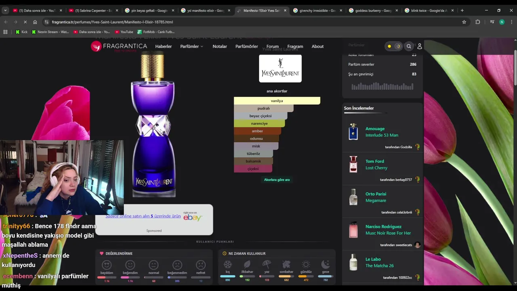View site information icon in address bar
Viewport: 517px width, 291px height.
[x=46, y=22]
